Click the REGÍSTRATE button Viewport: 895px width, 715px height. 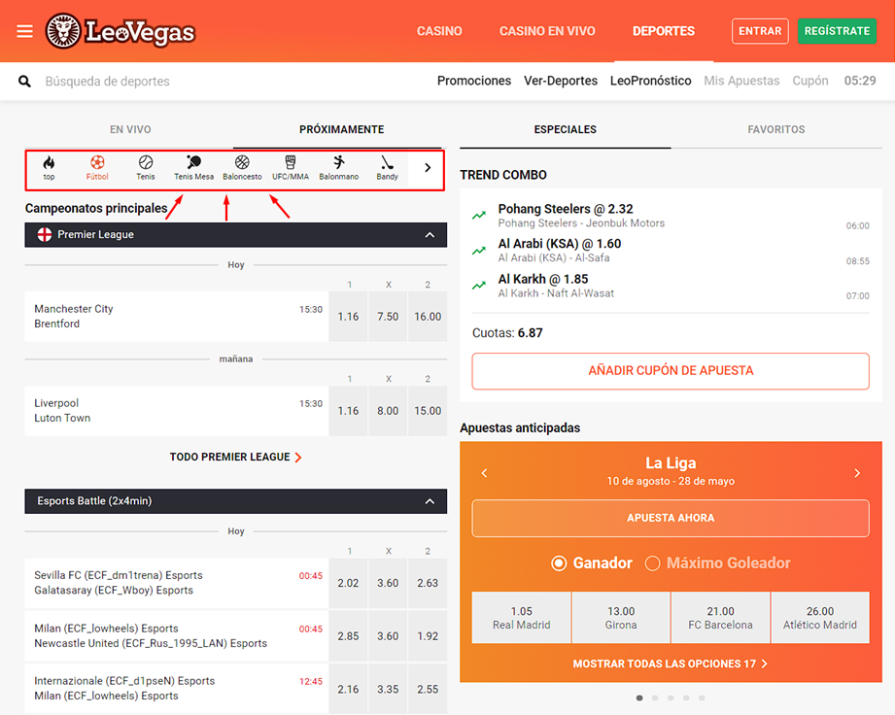pos(837,31)
